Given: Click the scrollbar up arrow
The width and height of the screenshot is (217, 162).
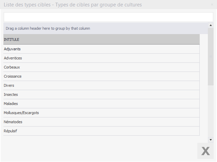Looking at the screenshot, I should pos(211,25).
